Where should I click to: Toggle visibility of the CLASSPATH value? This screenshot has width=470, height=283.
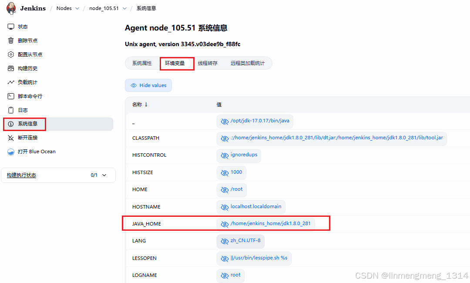click(225, 138)
